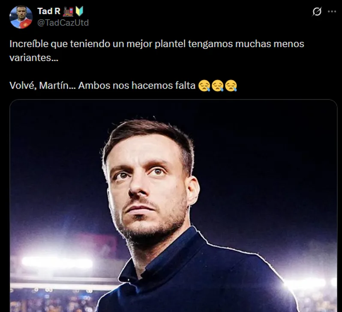Click the green-yellow beginner badge emoji
342x312 pixels.
coord(79,12)
